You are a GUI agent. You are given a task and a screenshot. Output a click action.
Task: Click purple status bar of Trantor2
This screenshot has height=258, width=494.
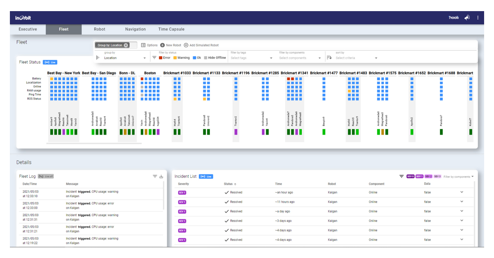point(236,132)
